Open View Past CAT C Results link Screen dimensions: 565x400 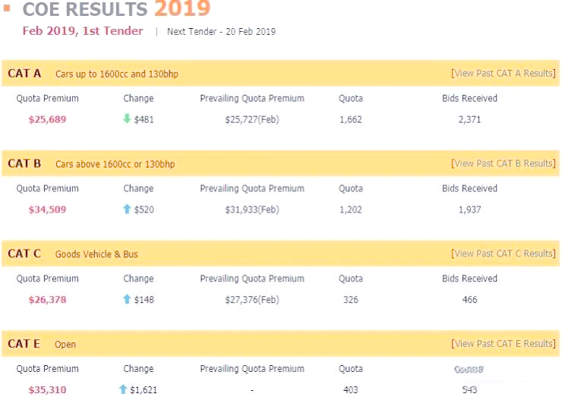tap(503, 254)
